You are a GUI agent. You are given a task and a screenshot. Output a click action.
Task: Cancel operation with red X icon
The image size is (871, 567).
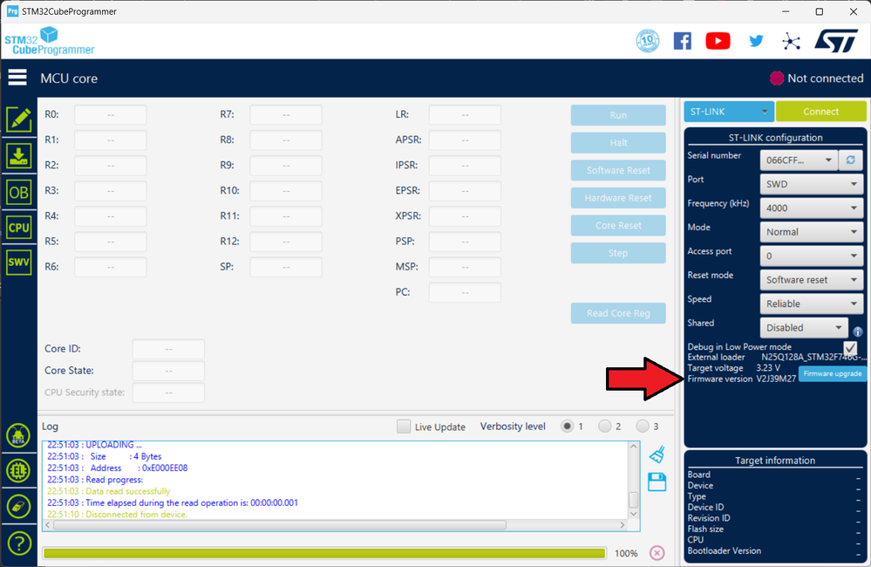(x=657, y=553)
